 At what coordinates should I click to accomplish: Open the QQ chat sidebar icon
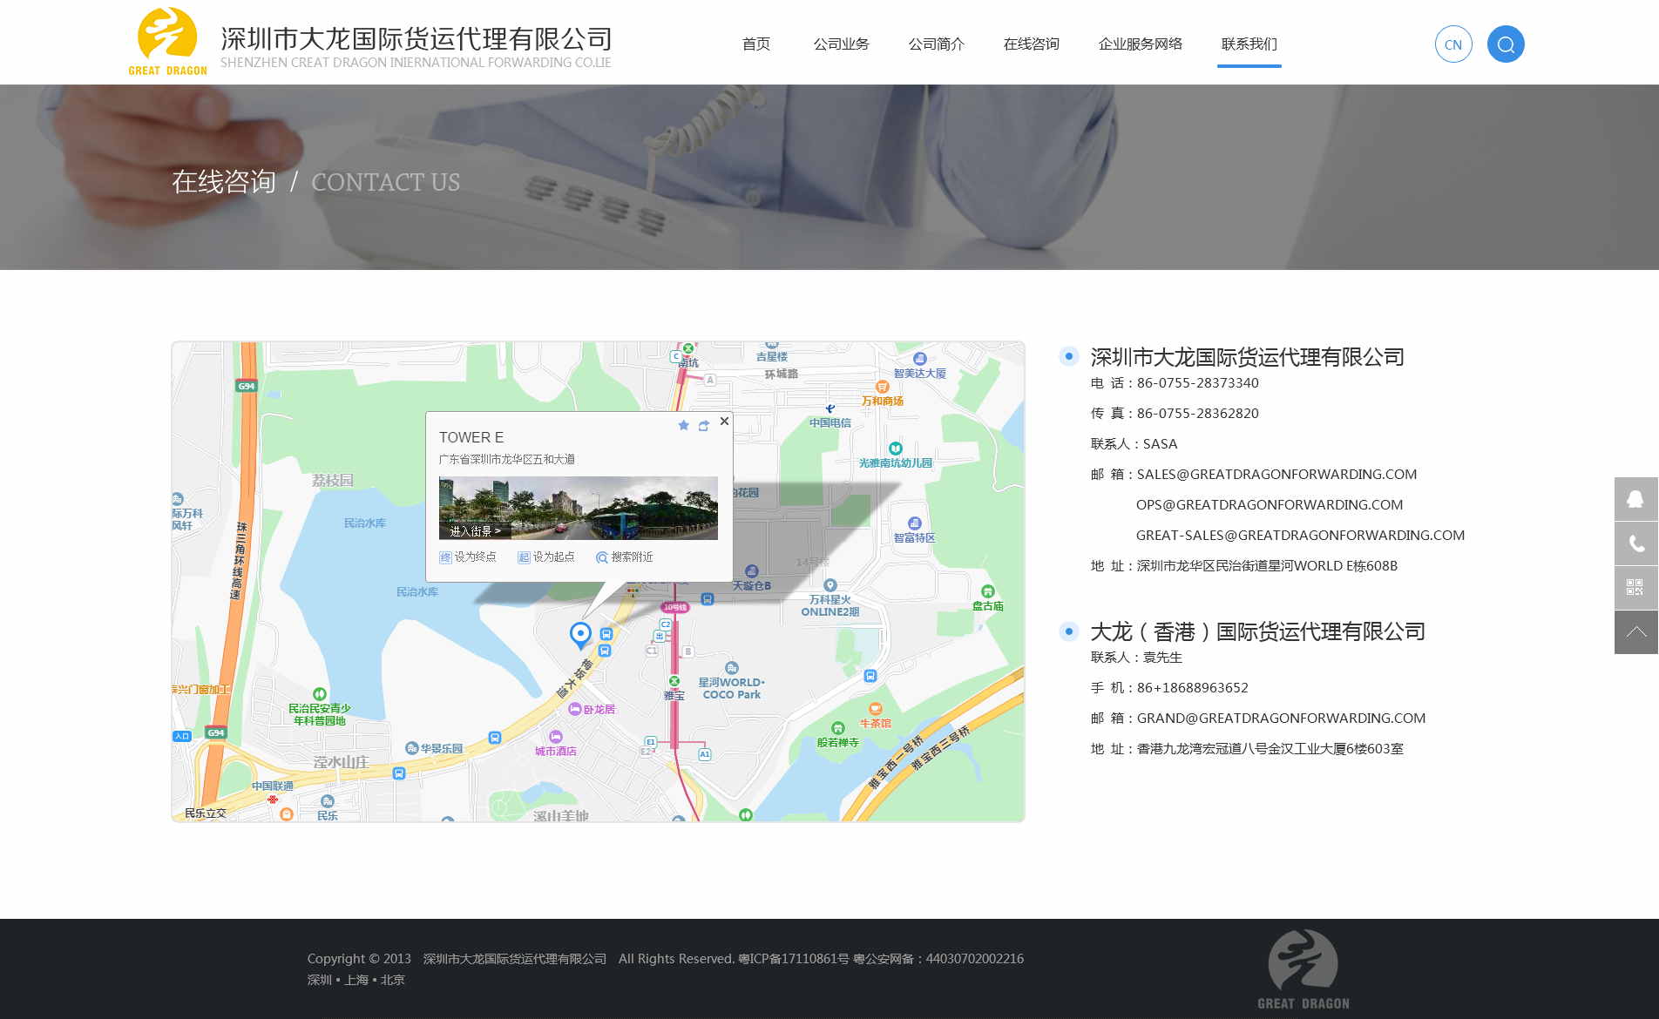pos(1635,499)
